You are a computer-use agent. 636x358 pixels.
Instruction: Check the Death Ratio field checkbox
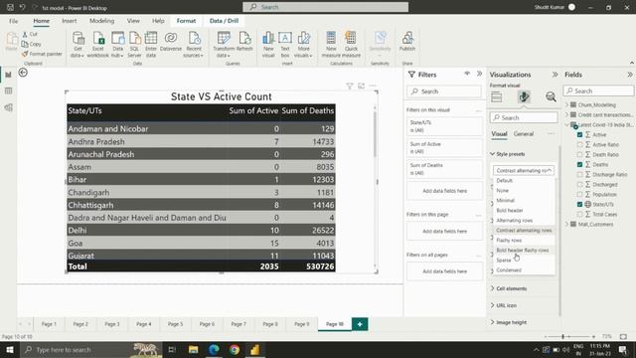click(x=579, y=155)
